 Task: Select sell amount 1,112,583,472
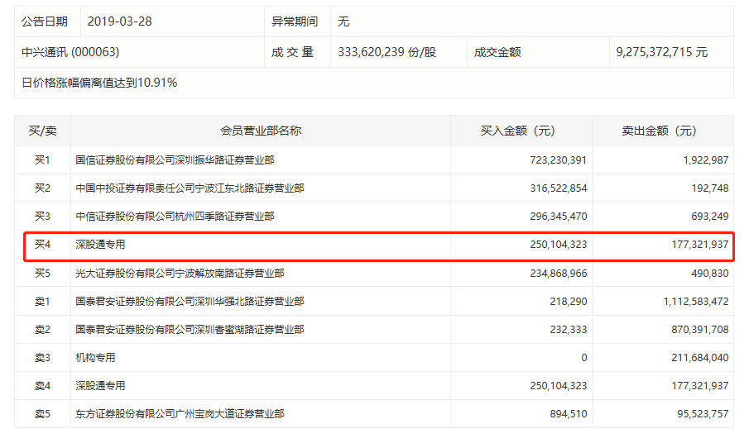pyautogui.click(x=696, y=302)
